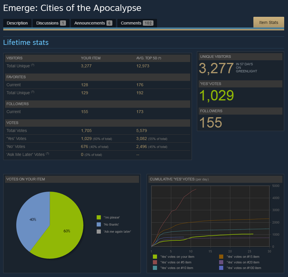Click the 3,082 average 'Yes' votes value
This screenshot has height=277, width=288.
click(x=142, y=139)
